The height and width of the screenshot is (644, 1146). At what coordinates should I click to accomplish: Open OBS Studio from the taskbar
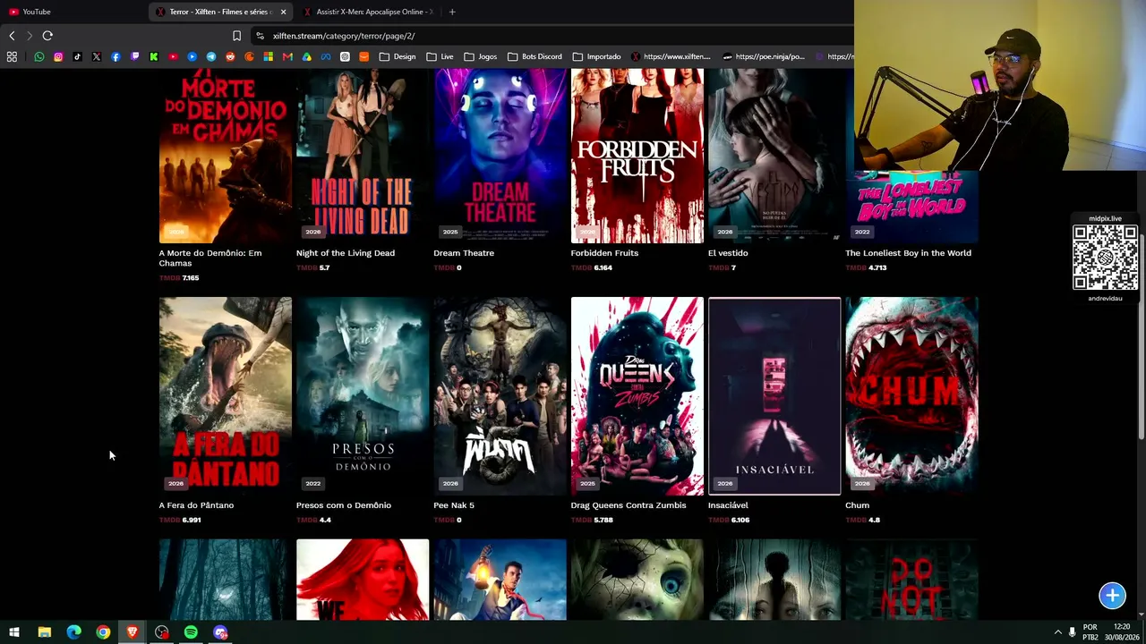(x=161, y=632)
